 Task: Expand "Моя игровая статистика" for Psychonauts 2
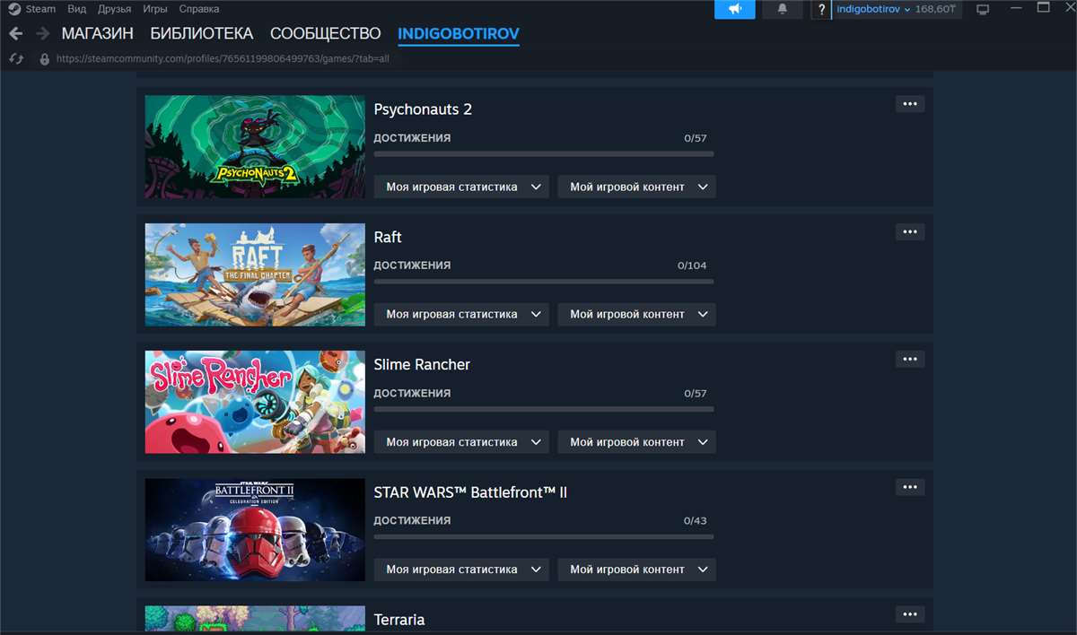[x=461, y=187]
